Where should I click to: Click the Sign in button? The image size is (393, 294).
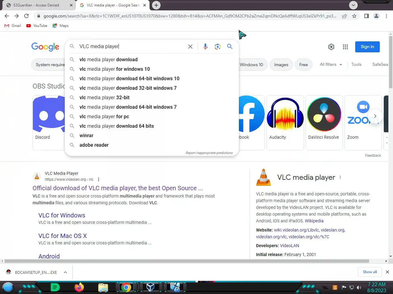click(368, 47)
